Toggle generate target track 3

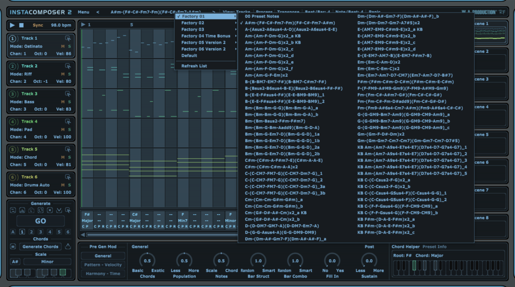pyautogui.click(x=40, y=232)
